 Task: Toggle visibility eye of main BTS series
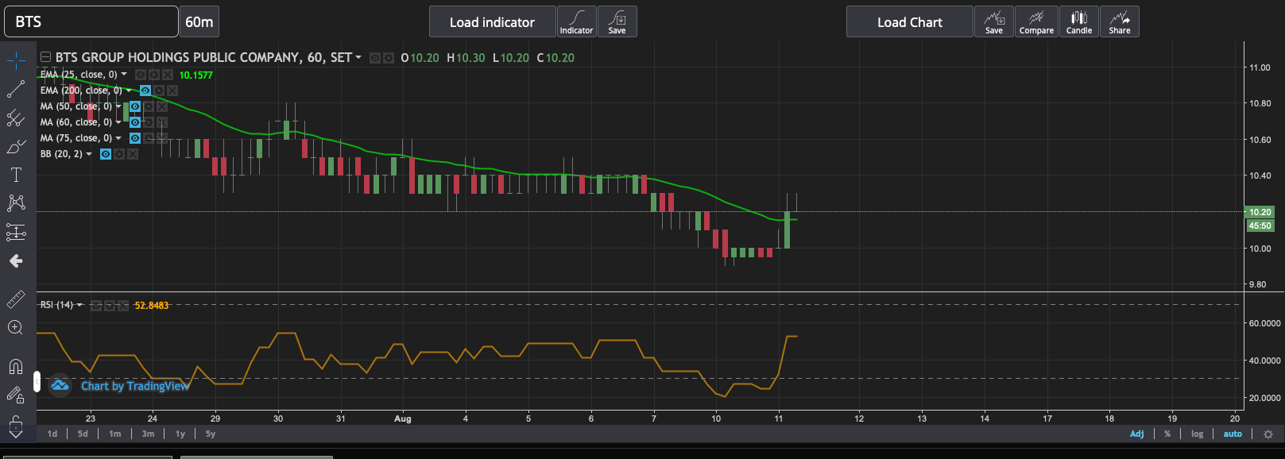[375, 58]
